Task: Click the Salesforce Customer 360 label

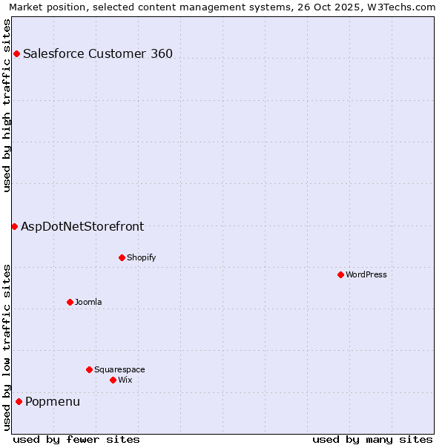Action: (98, 53)
